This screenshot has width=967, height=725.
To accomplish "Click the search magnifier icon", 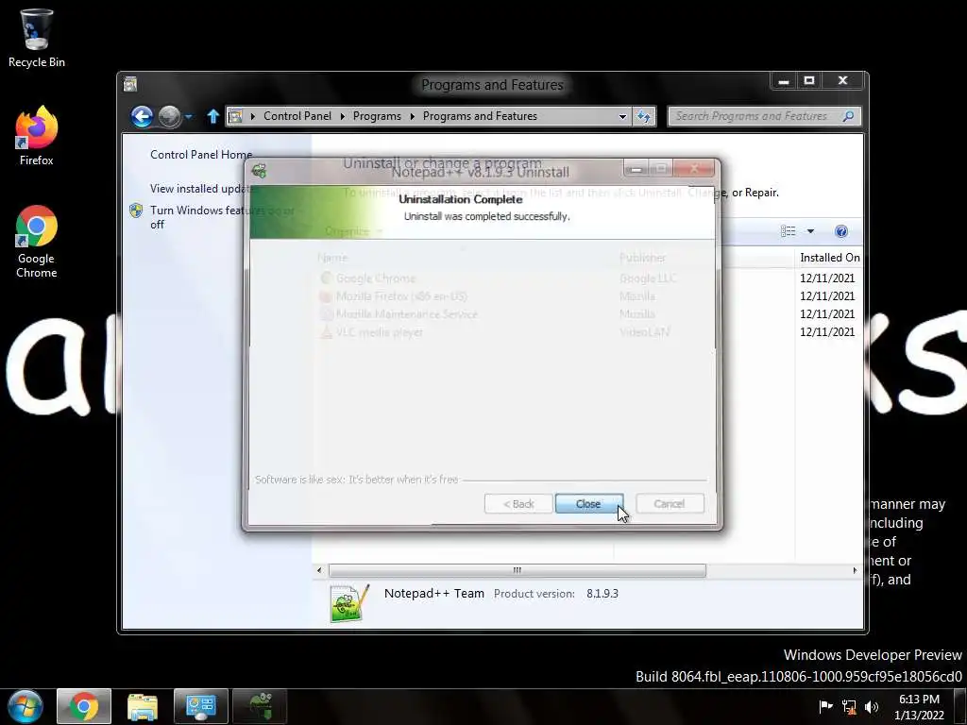I will pyautogui.click(x=849, y=116).
